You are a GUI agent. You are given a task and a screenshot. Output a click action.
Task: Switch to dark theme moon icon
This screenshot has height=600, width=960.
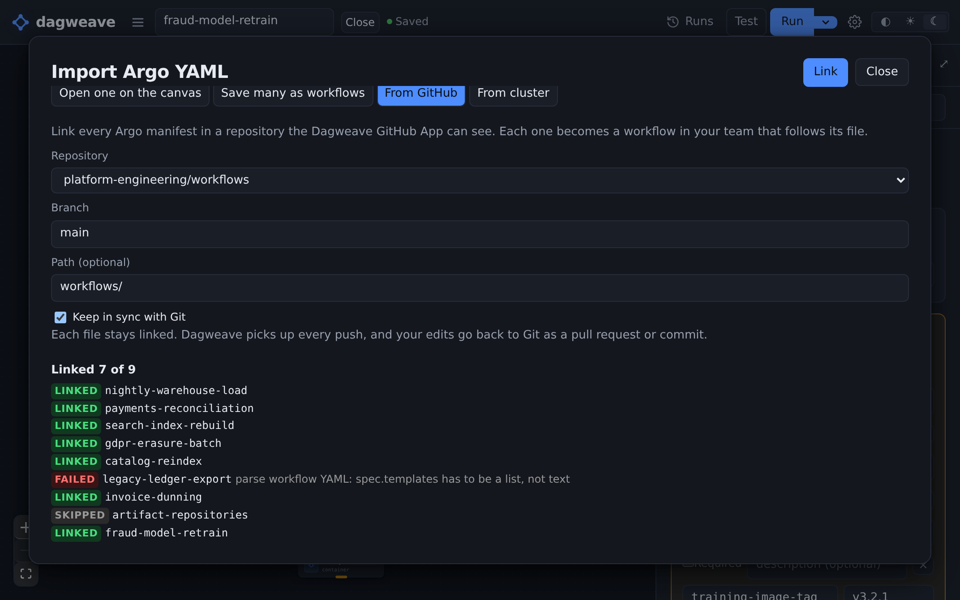(x=934, y=21)
